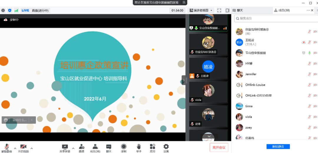
Task: Turn on camera via 开启视频
Action: [x=23, y=148]
